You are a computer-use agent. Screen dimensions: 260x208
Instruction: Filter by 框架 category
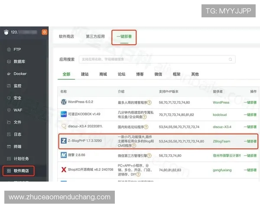click(176, 74)
